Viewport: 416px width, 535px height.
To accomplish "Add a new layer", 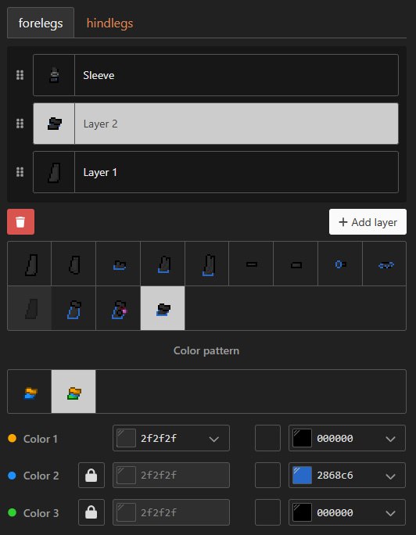I will coord(368,222).
